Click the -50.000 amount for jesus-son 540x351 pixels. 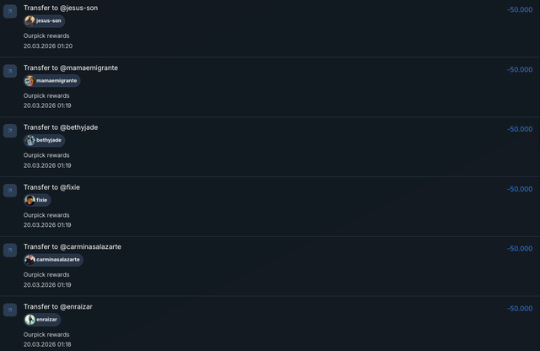pyautogui.click(x=519, y=9)
